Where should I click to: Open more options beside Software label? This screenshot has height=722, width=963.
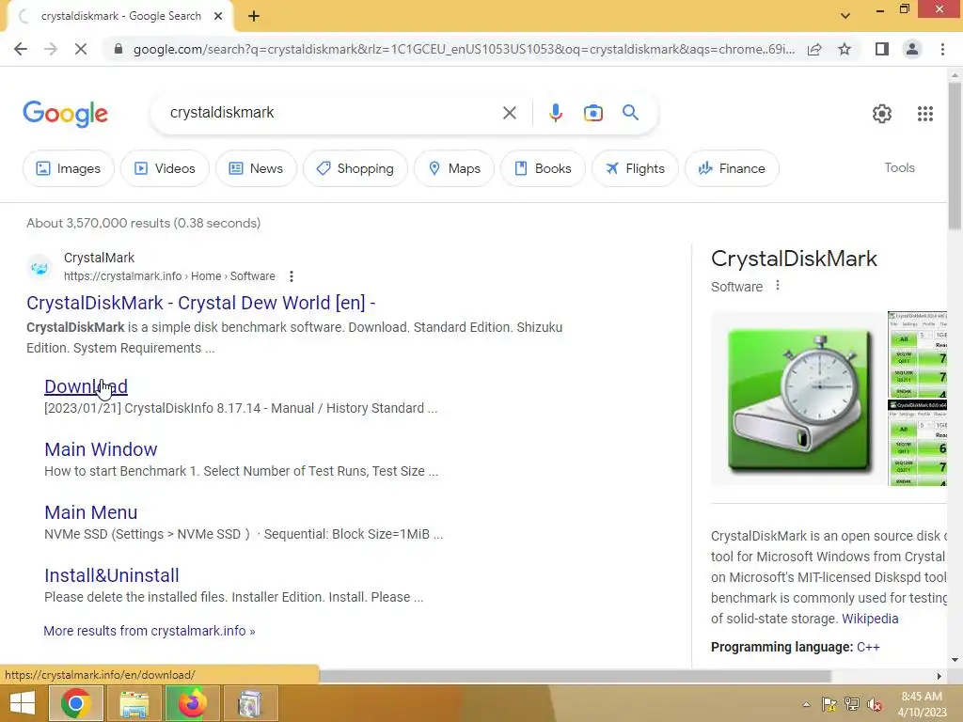[x=778, y=286]
